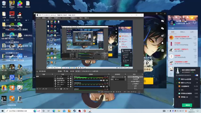Open Microsoft Edge from the taskbar
This screenshot has width=201, height=113.
54,111
